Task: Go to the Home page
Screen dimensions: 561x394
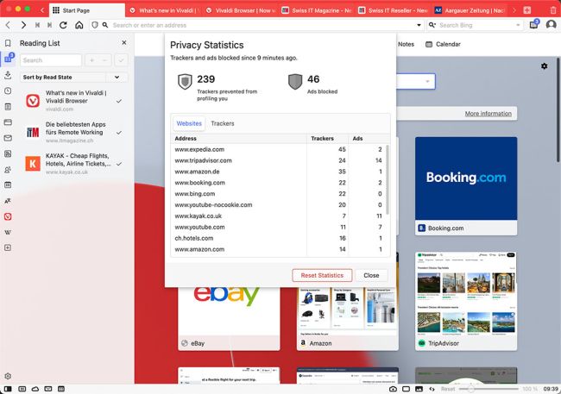Action: coord(79,25)
